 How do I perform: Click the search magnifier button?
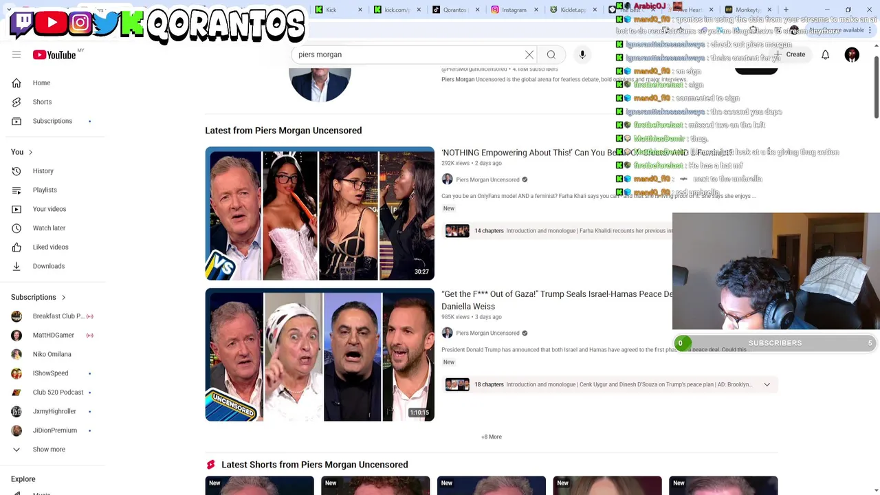(551, 54)
